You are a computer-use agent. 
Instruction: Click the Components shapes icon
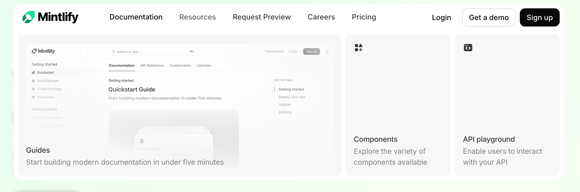(358, 48)
